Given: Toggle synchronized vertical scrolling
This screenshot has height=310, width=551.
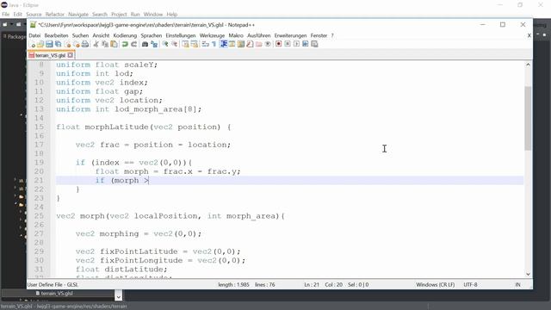Looking at the screenshot, I should tap(185, 44).
